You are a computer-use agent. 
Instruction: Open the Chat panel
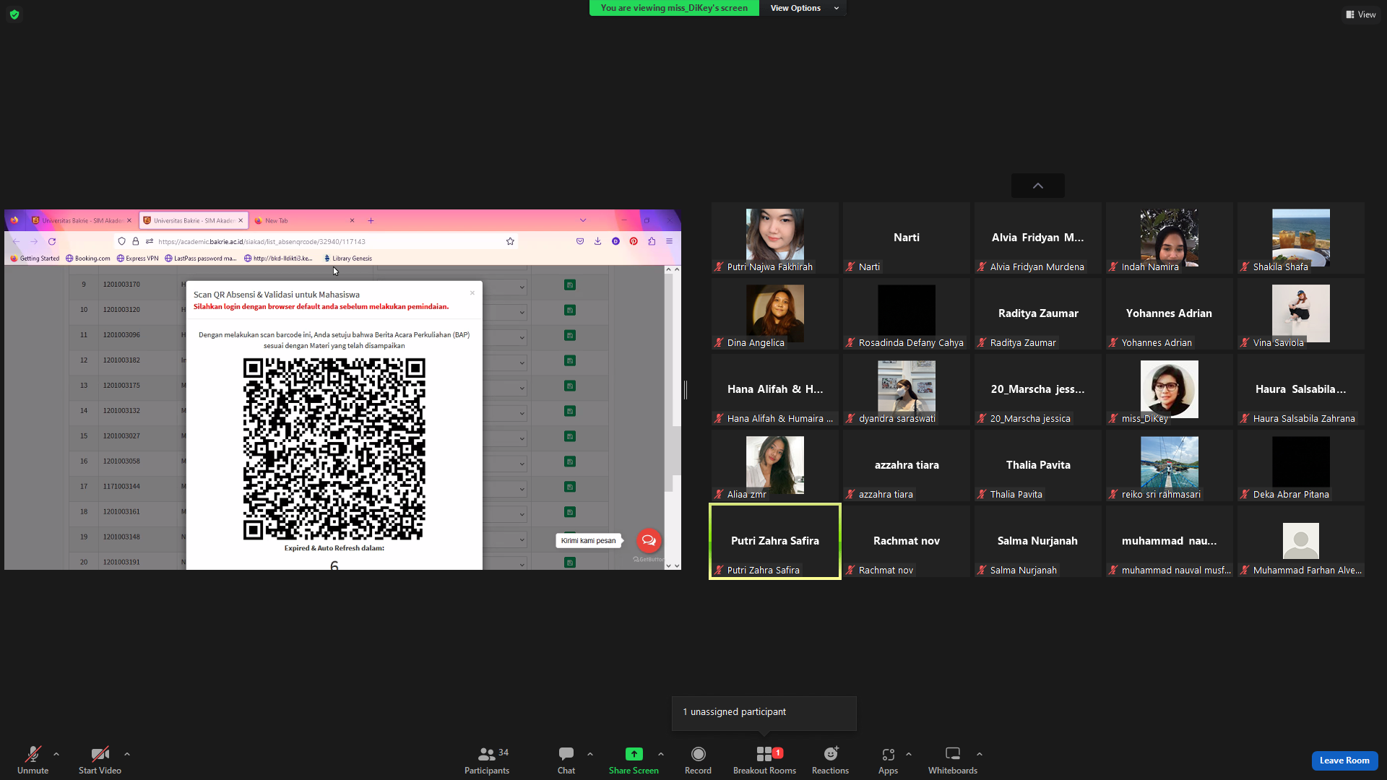566,760
